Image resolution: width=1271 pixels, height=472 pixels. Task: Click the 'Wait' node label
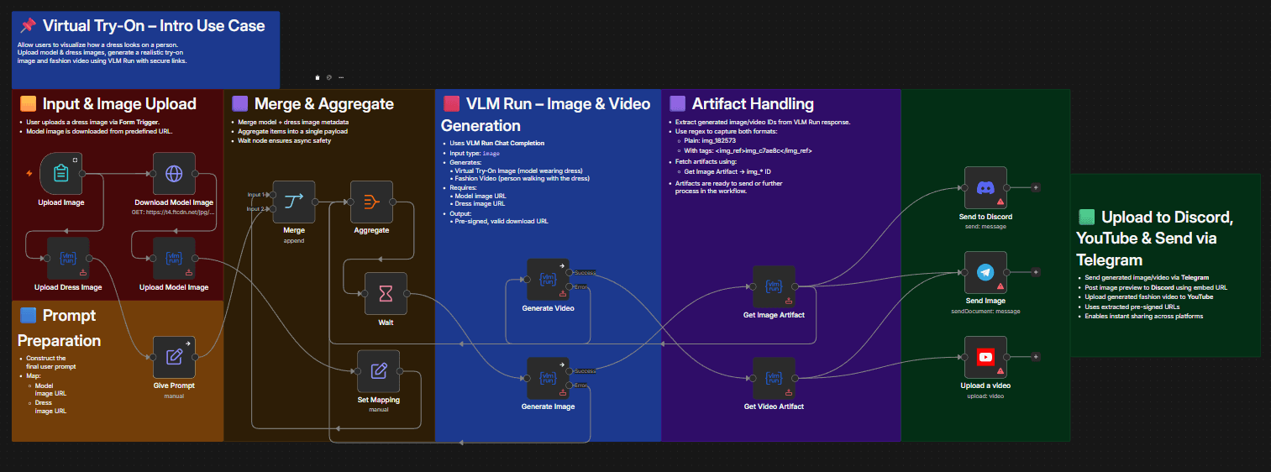click(x=386, y=322)
